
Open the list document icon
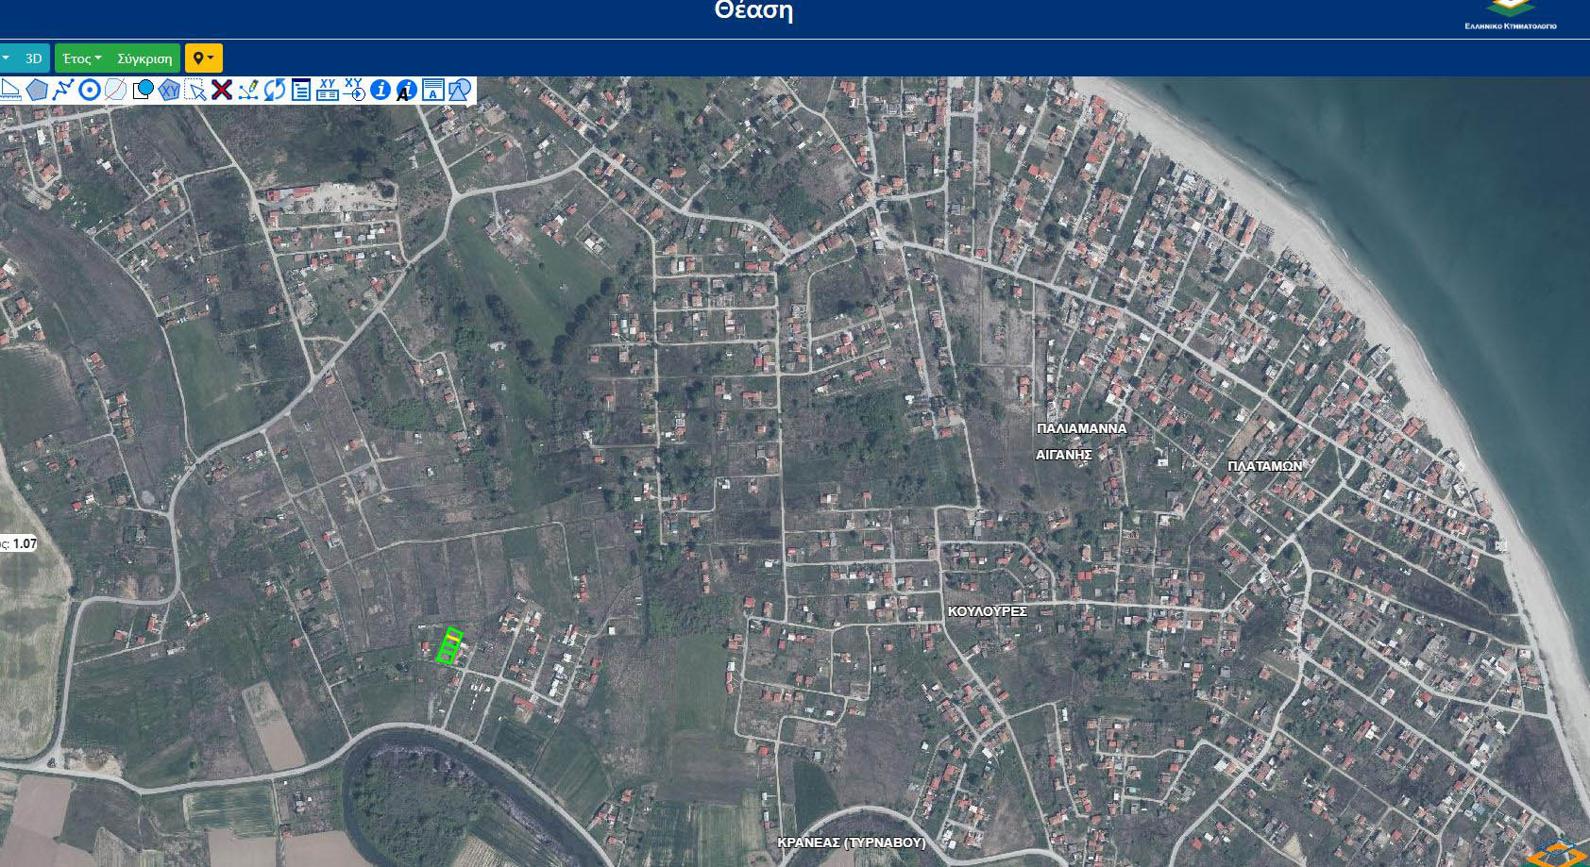301,90
